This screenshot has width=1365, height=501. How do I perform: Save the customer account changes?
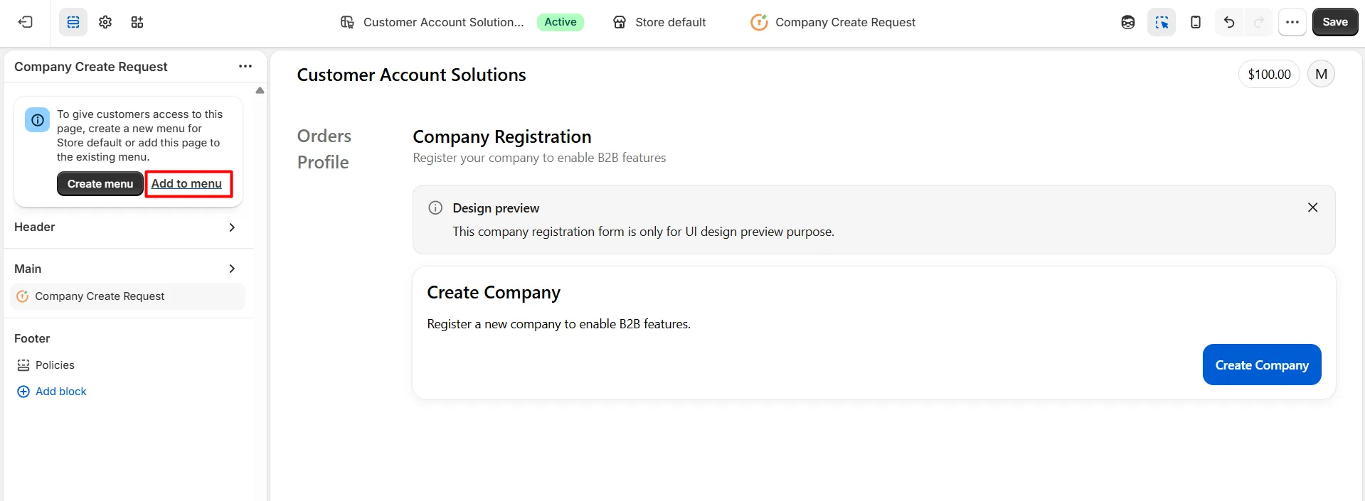(1335, 22)
